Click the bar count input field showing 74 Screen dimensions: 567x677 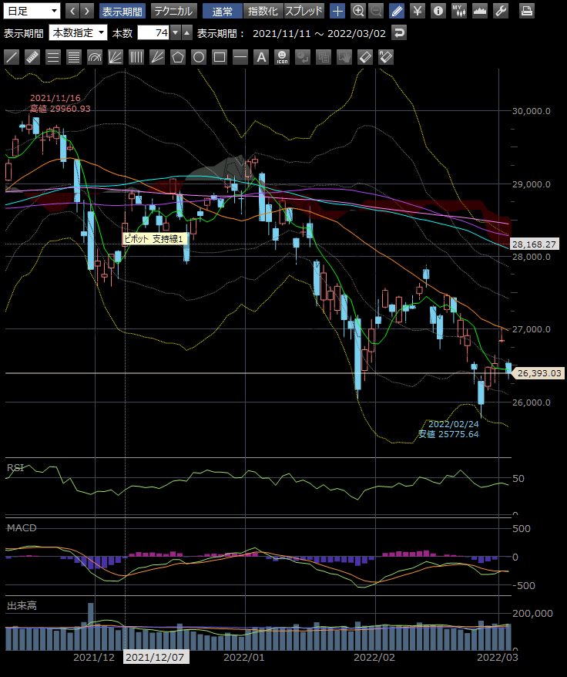tap(153, 33)
